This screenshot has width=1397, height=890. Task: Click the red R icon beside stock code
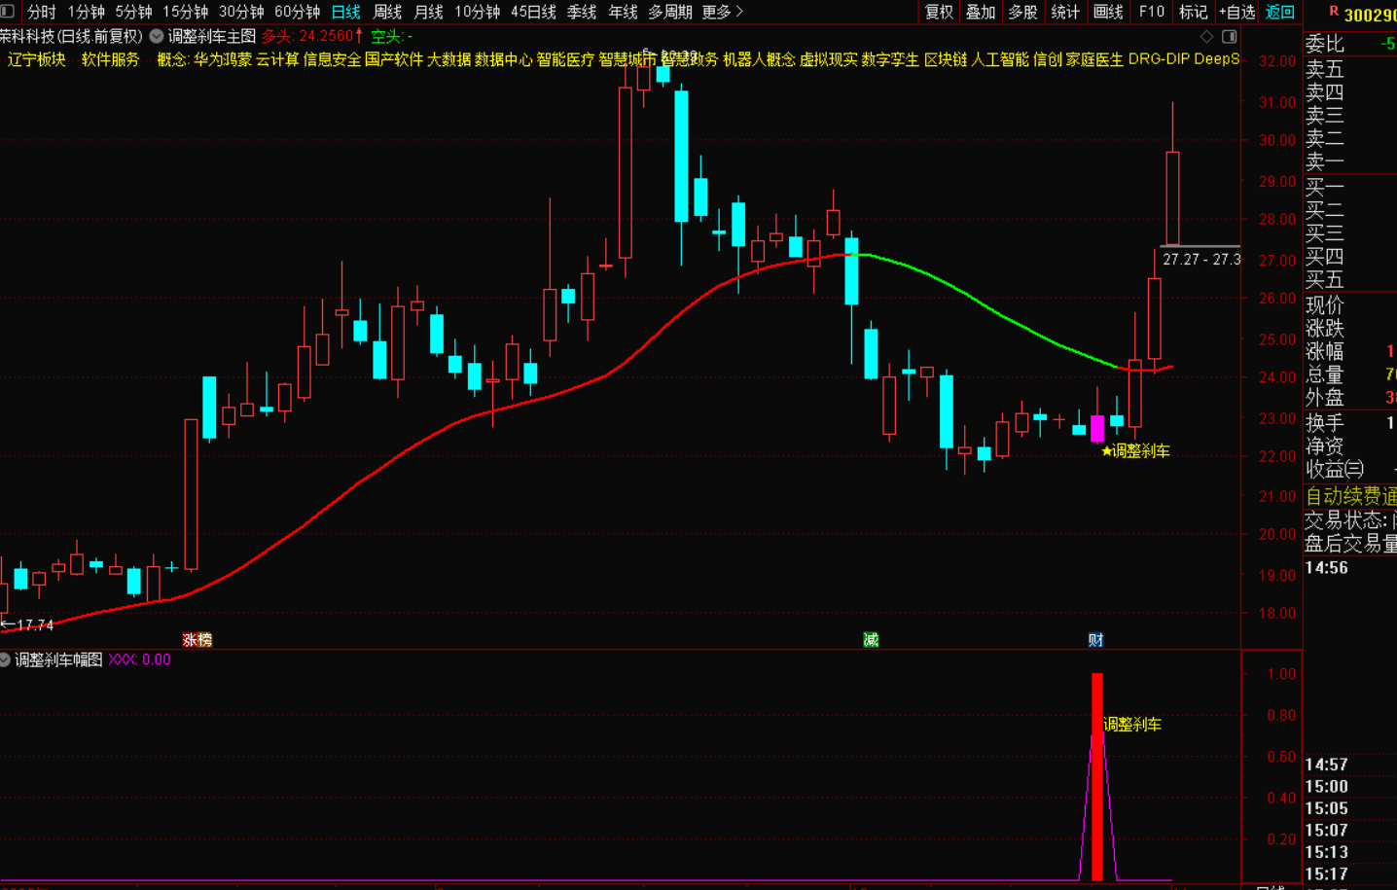tap(1334, 12)
